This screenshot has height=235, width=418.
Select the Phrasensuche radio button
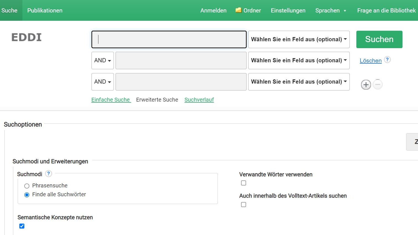click(x=27, y=186)
